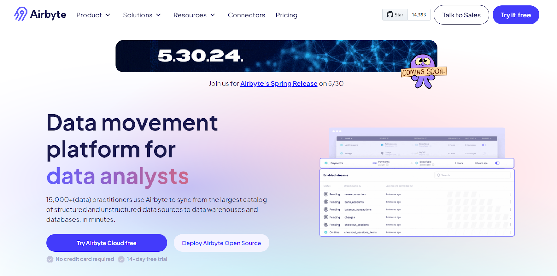Image resolution: width=557 pixels, height=276 pixels.
Task: Open the Airbyte's Spring Release link
Action: tap(279, 84)
